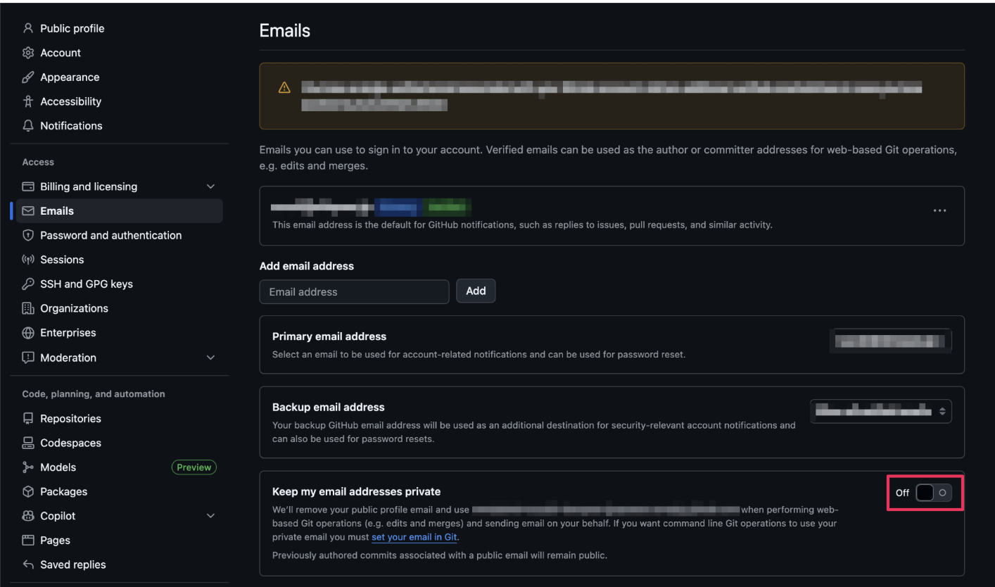Open Password and authentication settings
Screen dimensions: 995x587
(x=110, y=235)
